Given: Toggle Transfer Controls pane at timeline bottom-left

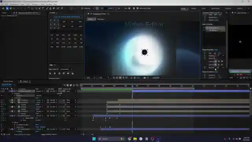Looking at the screenshot, I should [4, 134].
